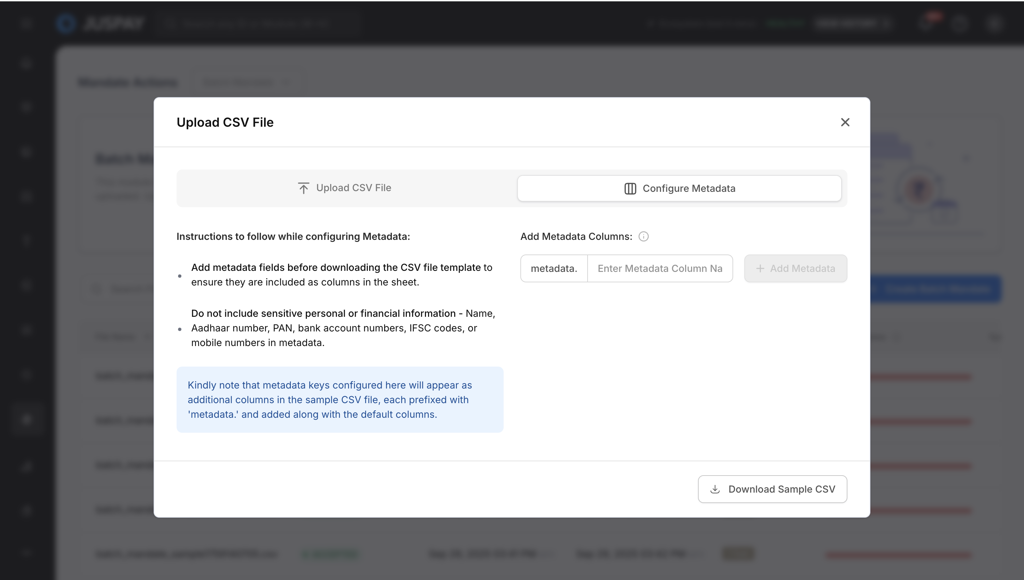Click the columns icon beside Configure Metadata

630,188
